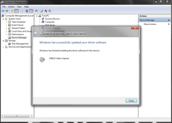Click the Properties toolbar icon
This screenshot has height=123, width=172.
point(22,11)
